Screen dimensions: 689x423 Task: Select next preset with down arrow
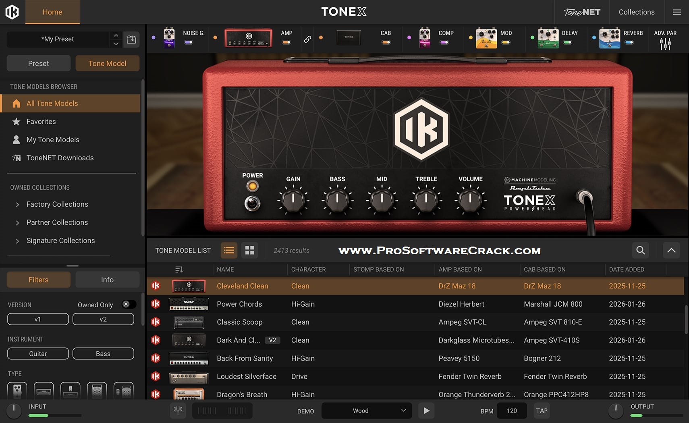[116, 43]
